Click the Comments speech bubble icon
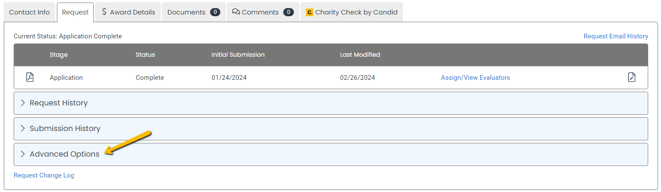 coord(236,12)
